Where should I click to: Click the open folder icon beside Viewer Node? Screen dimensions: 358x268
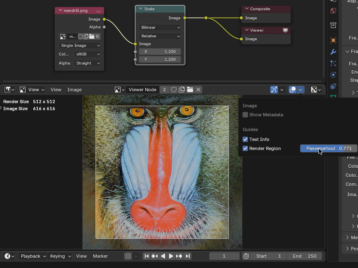[x=190, y=90]
